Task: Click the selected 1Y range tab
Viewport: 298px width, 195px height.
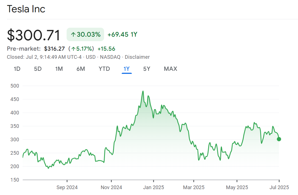Action: coord(126,69)
